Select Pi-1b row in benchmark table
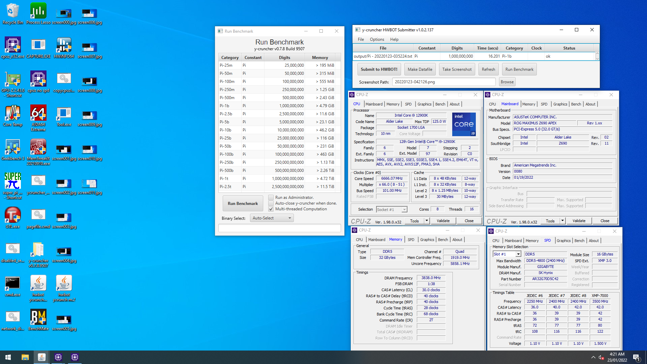The height and width of the screenshot is (364, 647). (x=277, y=106)
